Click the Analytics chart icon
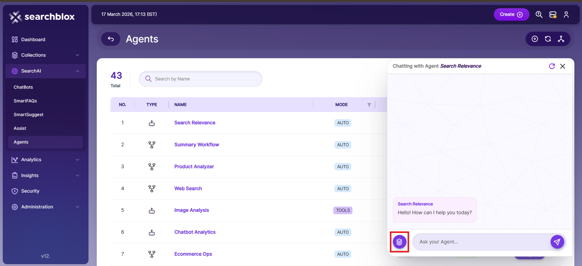This screenshot has width=582, height=266. click(x=15, y=160)
